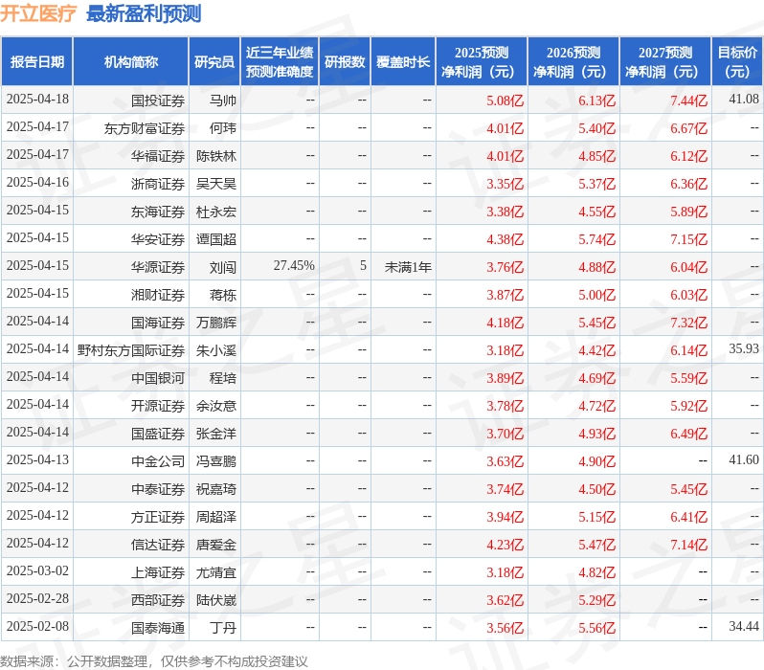Click analyst name 冯喜鹏
The image size is (764, 670).
216,462
